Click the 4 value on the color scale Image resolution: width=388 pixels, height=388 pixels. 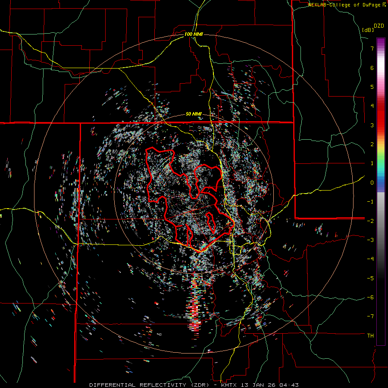(x=372, y=106)
